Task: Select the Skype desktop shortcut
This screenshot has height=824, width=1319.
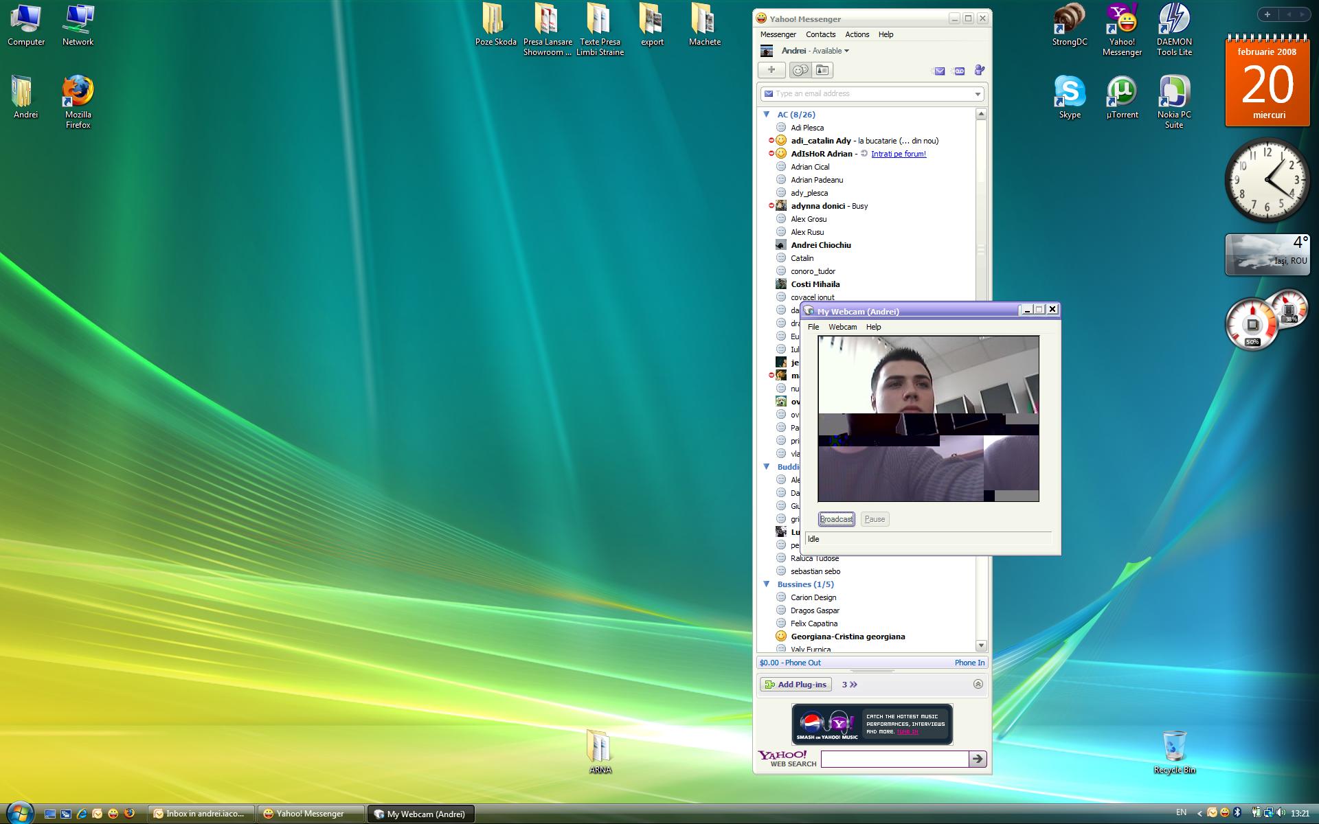Action: (1070, 98)
